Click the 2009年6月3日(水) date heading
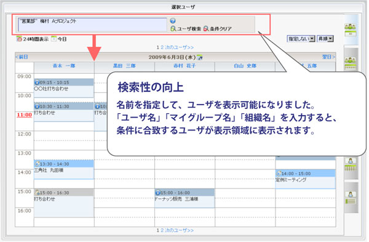 click(x=172, y=57)
